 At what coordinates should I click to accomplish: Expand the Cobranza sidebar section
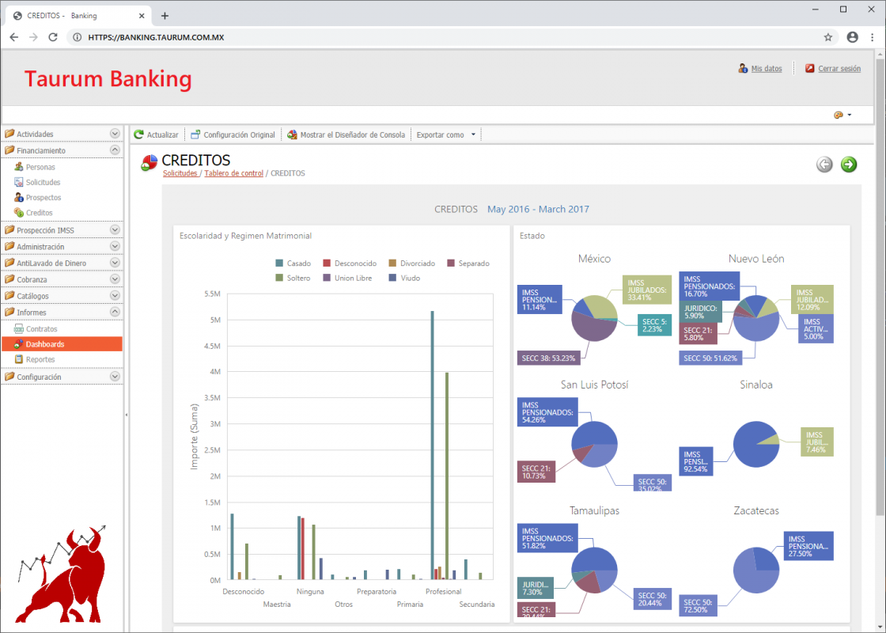(x=115, y=280)
